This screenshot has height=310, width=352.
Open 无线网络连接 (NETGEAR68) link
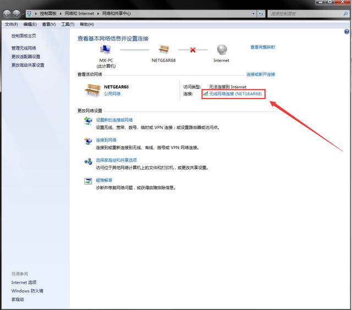(x=234, y=94)
